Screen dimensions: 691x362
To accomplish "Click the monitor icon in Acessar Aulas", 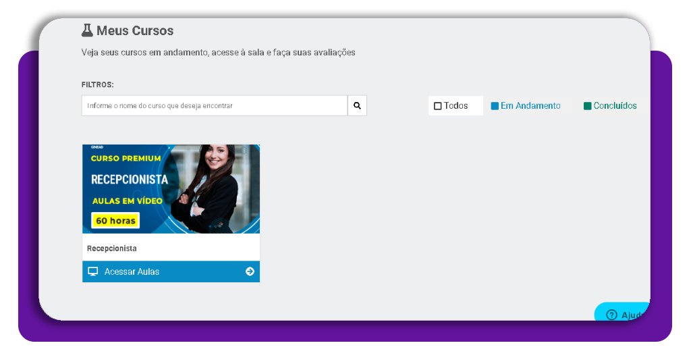I will [x=93, y=271].
